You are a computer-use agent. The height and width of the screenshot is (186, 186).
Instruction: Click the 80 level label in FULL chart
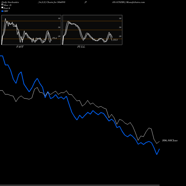click(120, 18)
